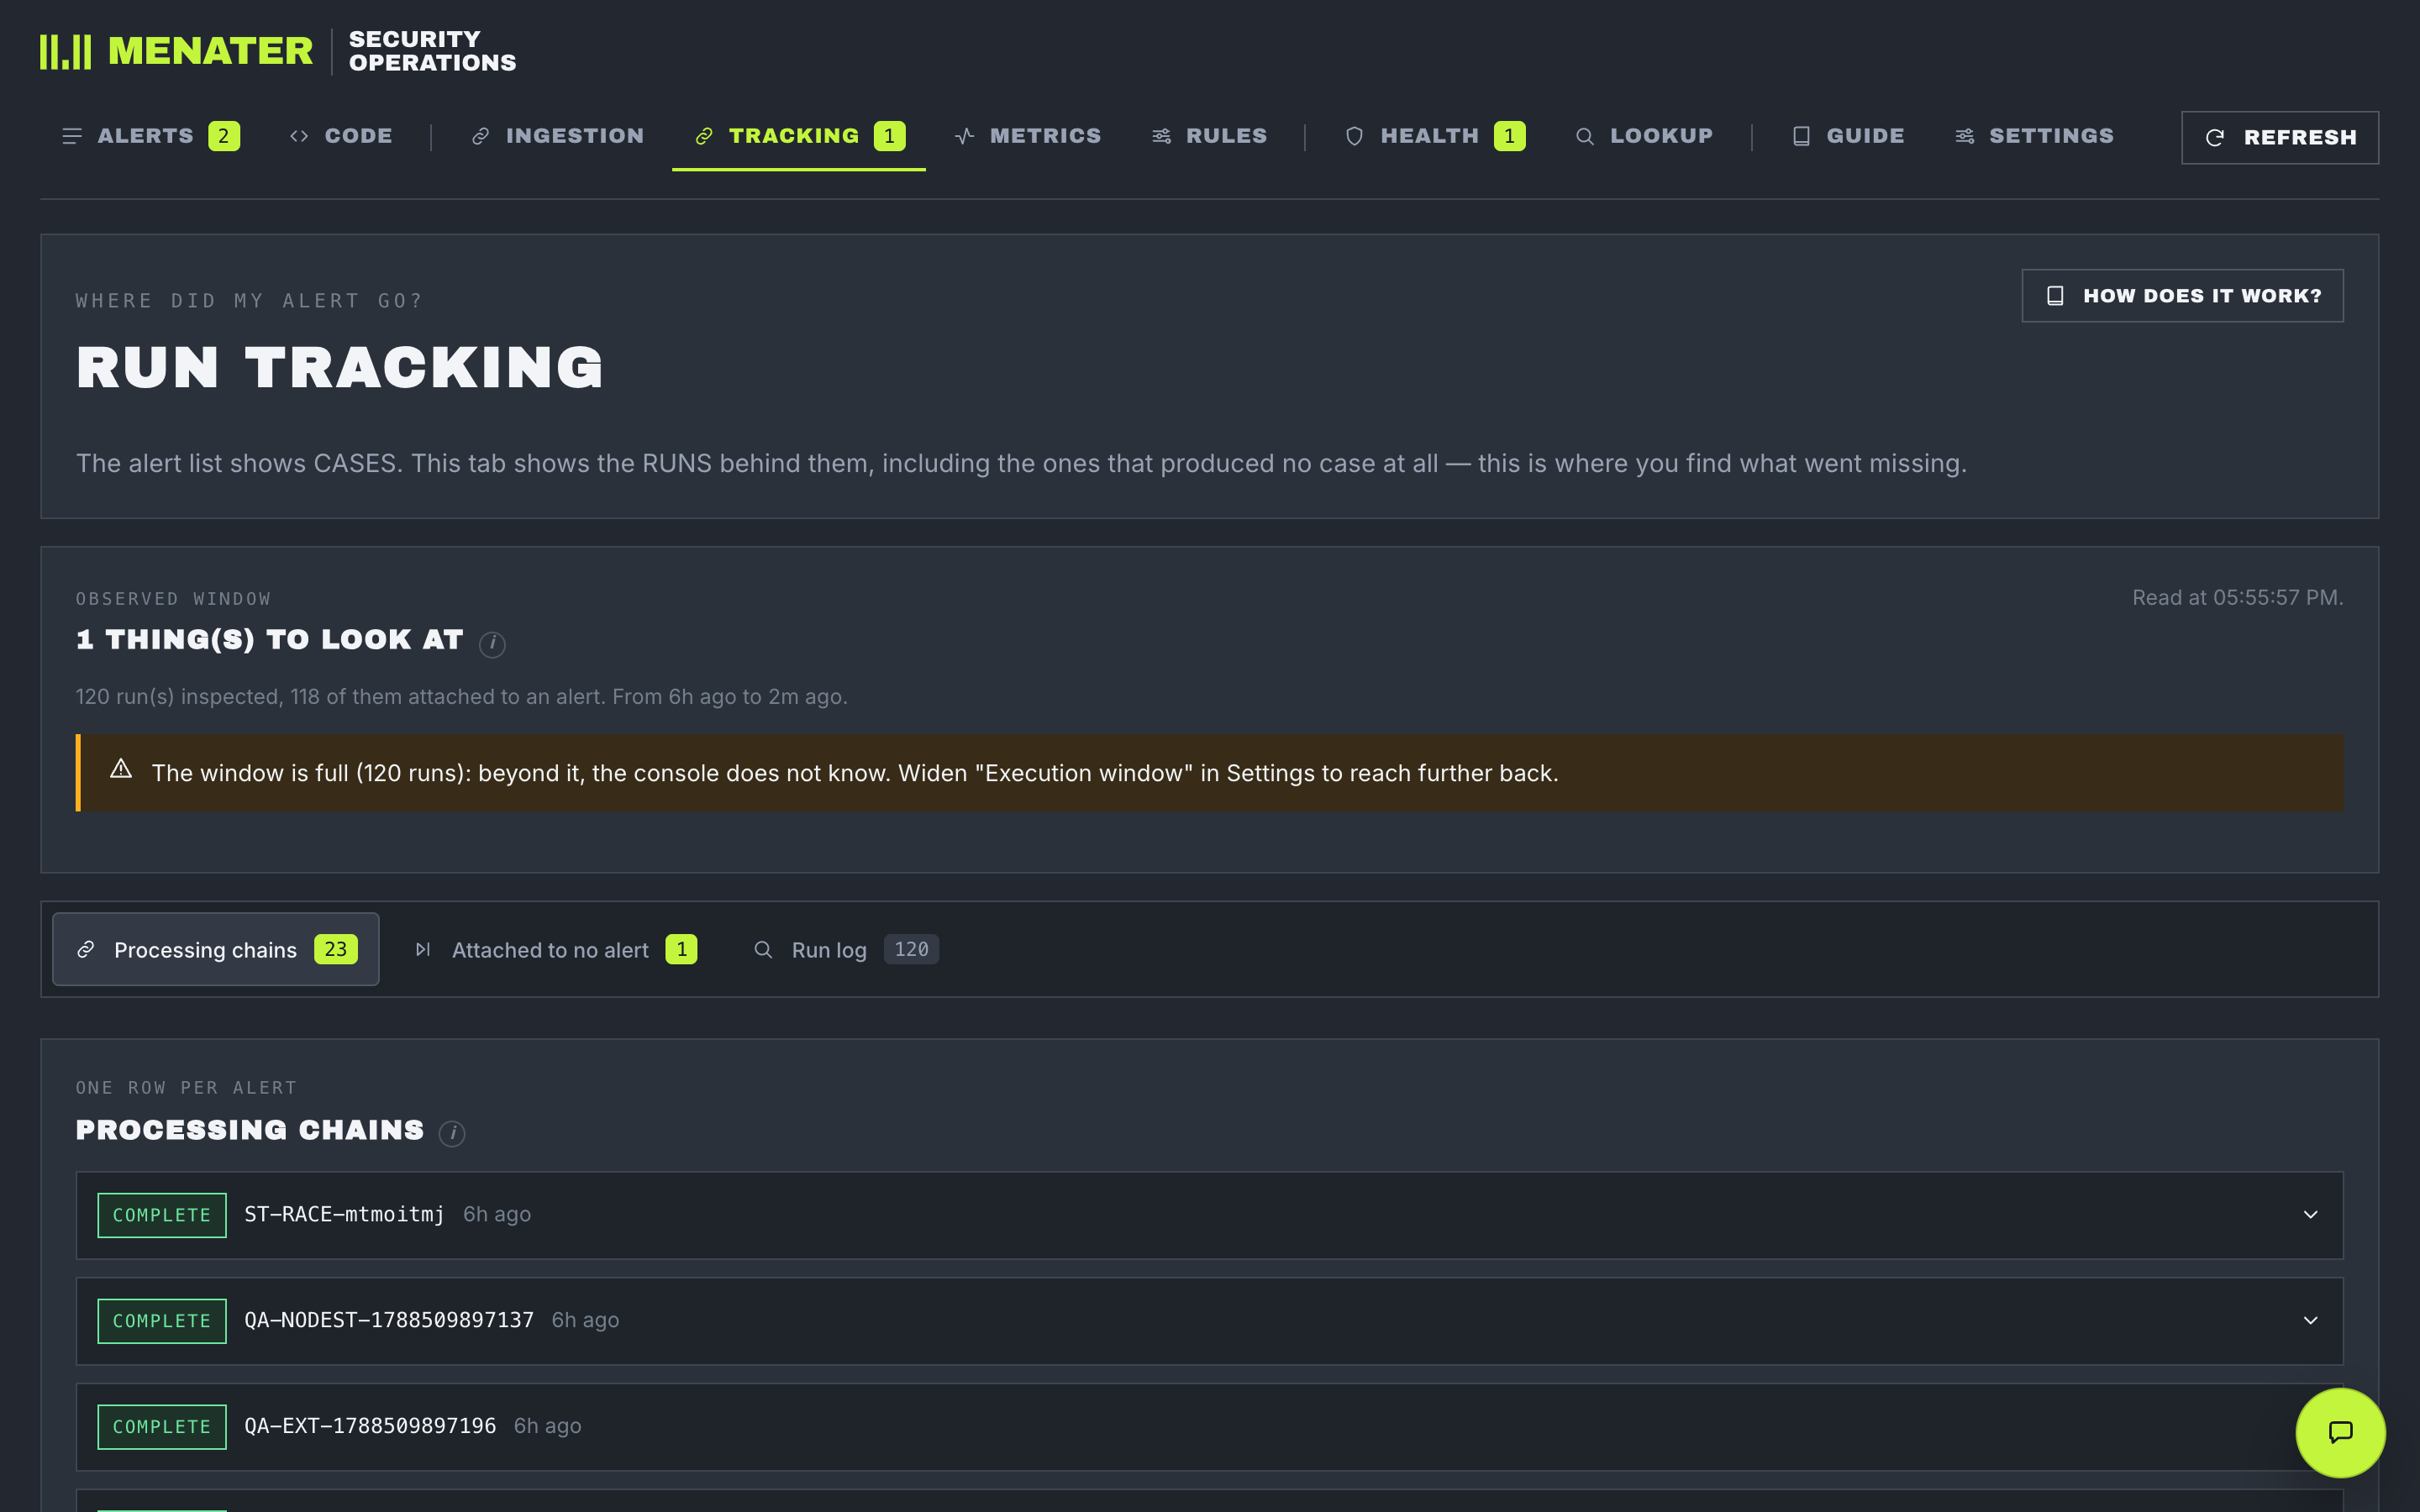The height and width of the screenshot is (1512, 2420).
Task: Click the Refresh button
Action: point(2279,137)
